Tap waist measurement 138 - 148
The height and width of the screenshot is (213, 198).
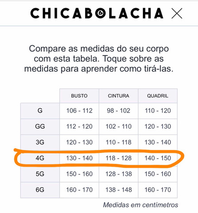(119, 190)
